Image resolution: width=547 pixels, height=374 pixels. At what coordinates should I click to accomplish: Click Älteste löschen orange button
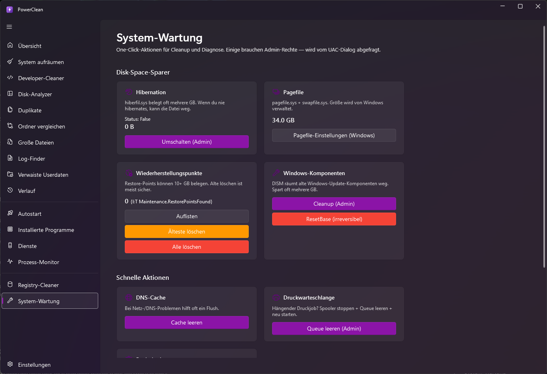pos(187,231)
